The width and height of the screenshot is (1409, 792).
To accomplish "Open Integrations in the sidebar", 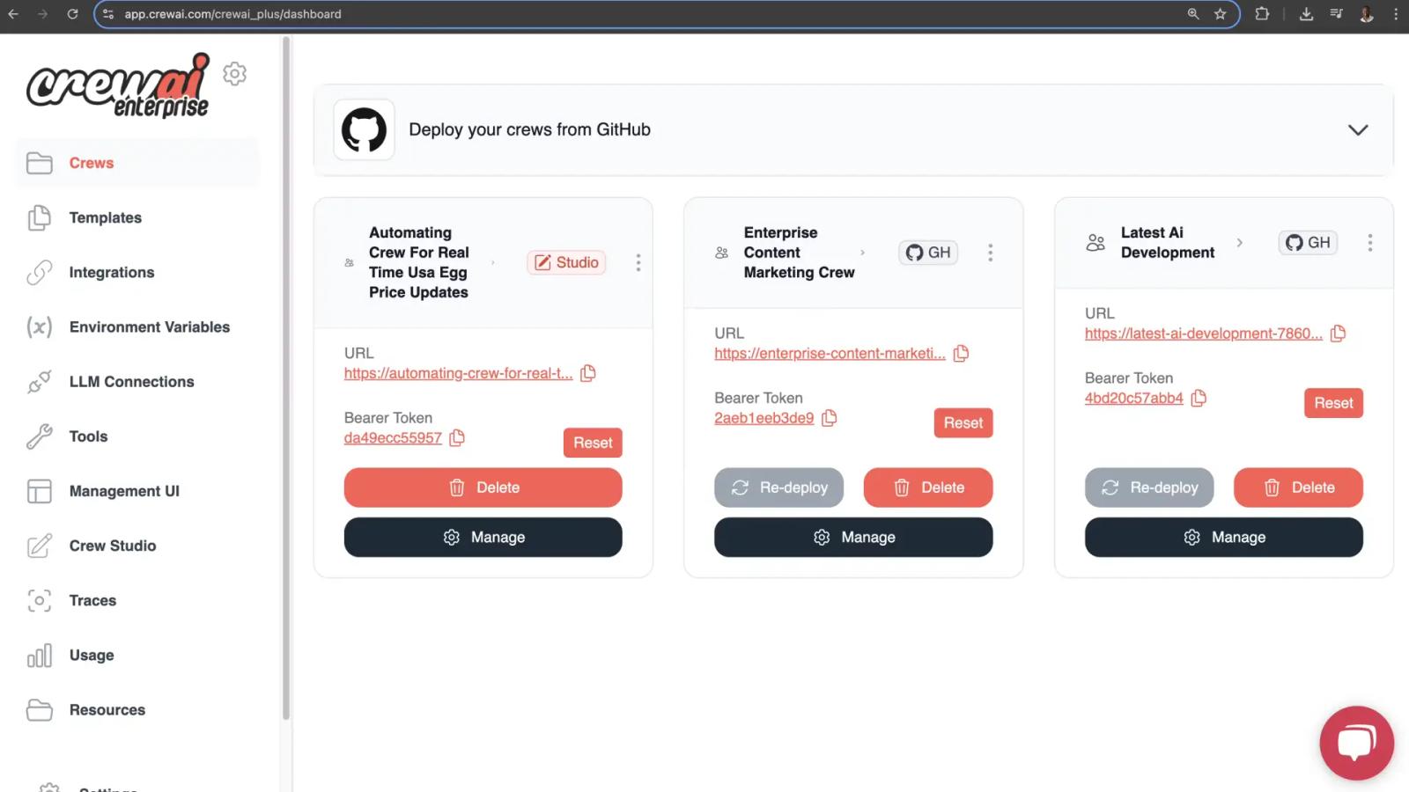I will (x=137, y=272).
